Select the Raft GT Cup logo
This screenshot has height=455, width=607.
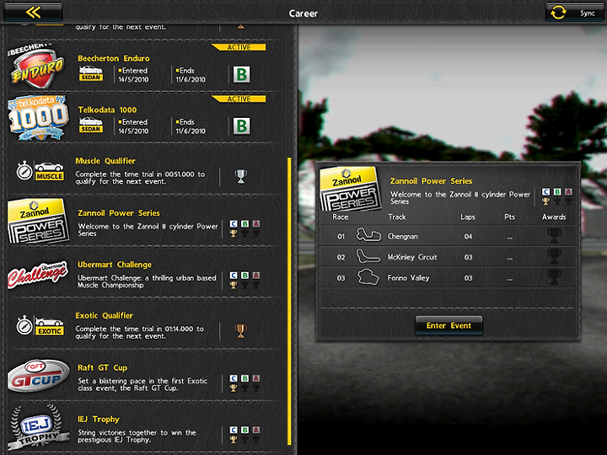pyautogui.click(x=38, y=376)
